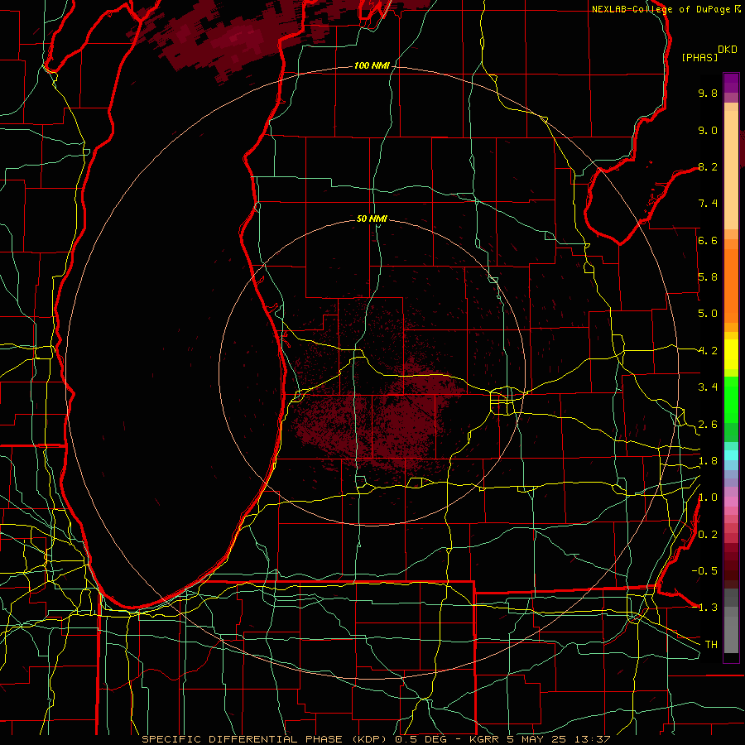The width and height of the screenshot is (745, 745).
Task: Click the 9.8 value on the color scale
Action: point(708,93)
